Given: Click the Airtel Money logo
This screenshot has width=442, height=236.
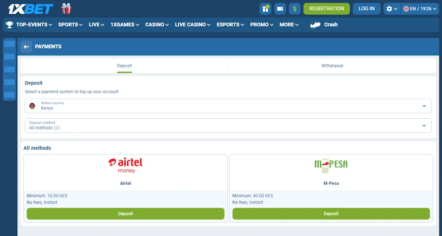Looking at the screenshot, I should tap(125, 165).
